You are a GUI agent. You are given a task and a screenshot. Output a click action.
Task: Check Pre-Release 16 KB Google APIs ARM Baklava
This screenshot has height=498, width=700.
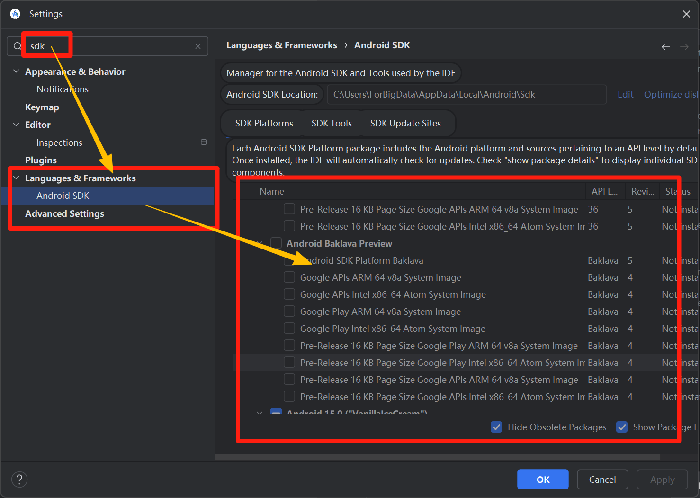click(289, 379)
